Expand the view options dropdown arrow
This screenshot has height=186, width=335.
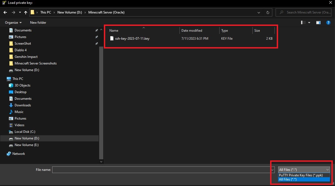(309, 23)
